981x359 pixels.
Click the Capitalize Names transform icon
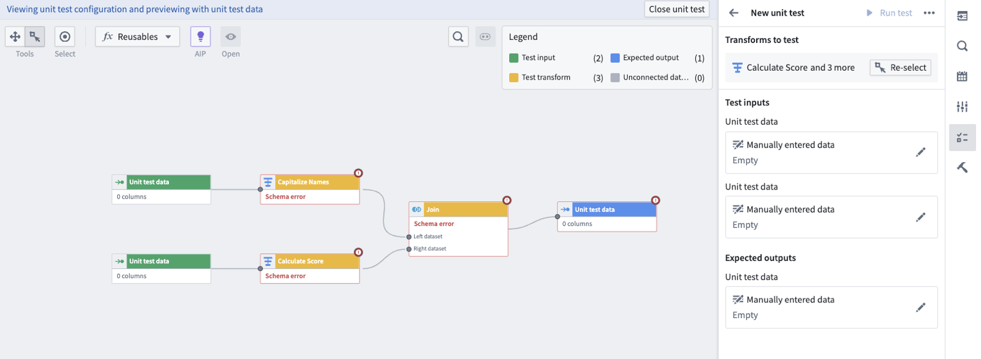268,182
